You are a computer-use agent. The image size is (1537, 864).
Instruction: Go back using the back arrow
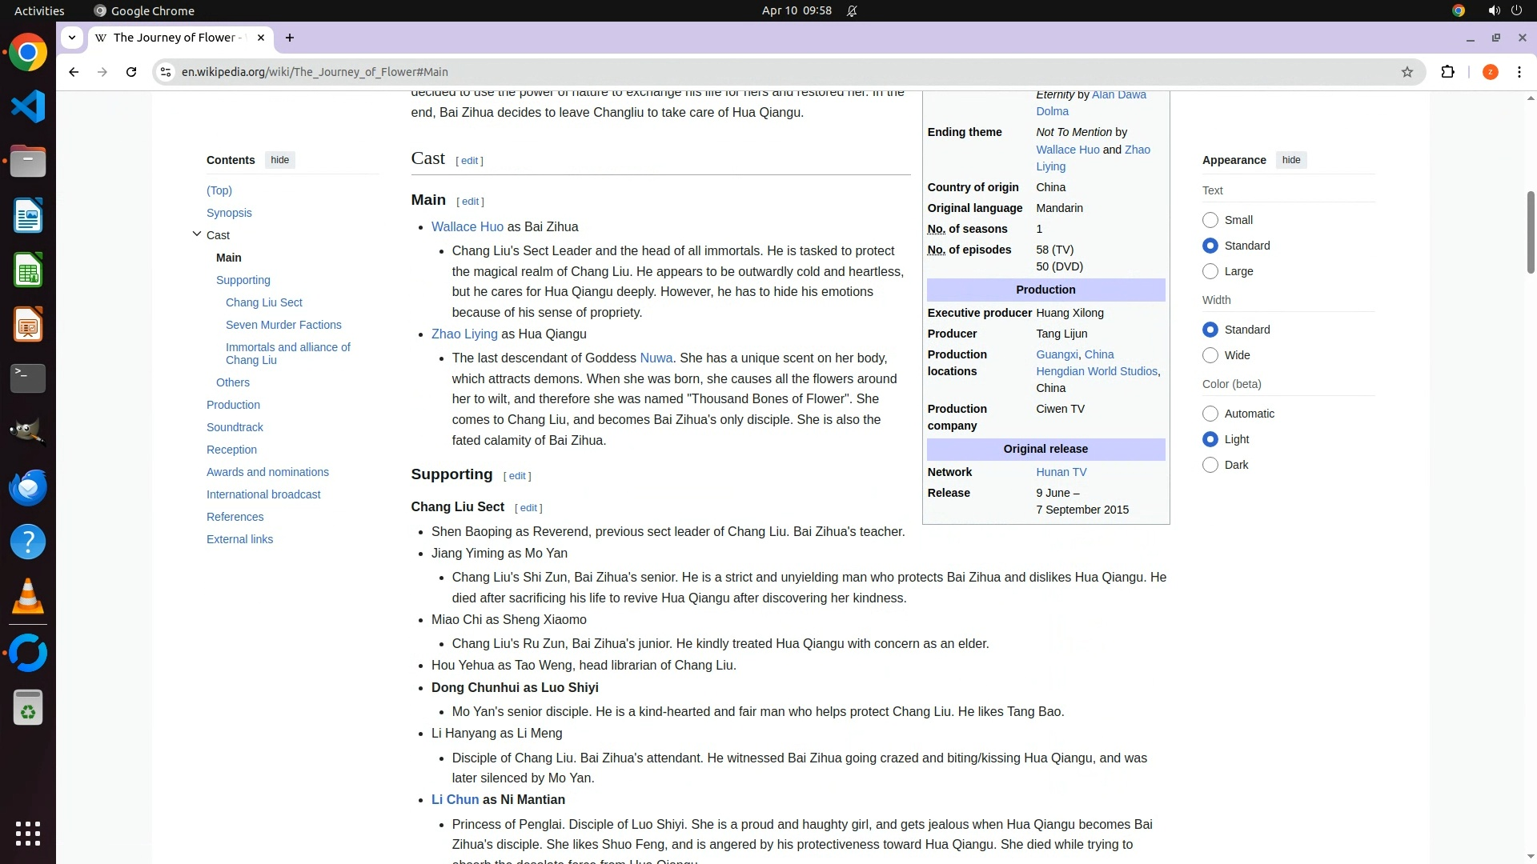[74, 72]
